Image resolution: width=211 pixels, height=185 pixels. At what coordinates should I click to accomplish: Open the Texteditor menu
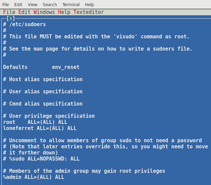(89, 12)
